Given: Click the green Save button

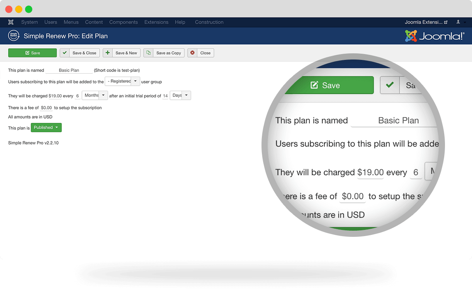Looking at the screenshot, I should [x=32, y=53].
